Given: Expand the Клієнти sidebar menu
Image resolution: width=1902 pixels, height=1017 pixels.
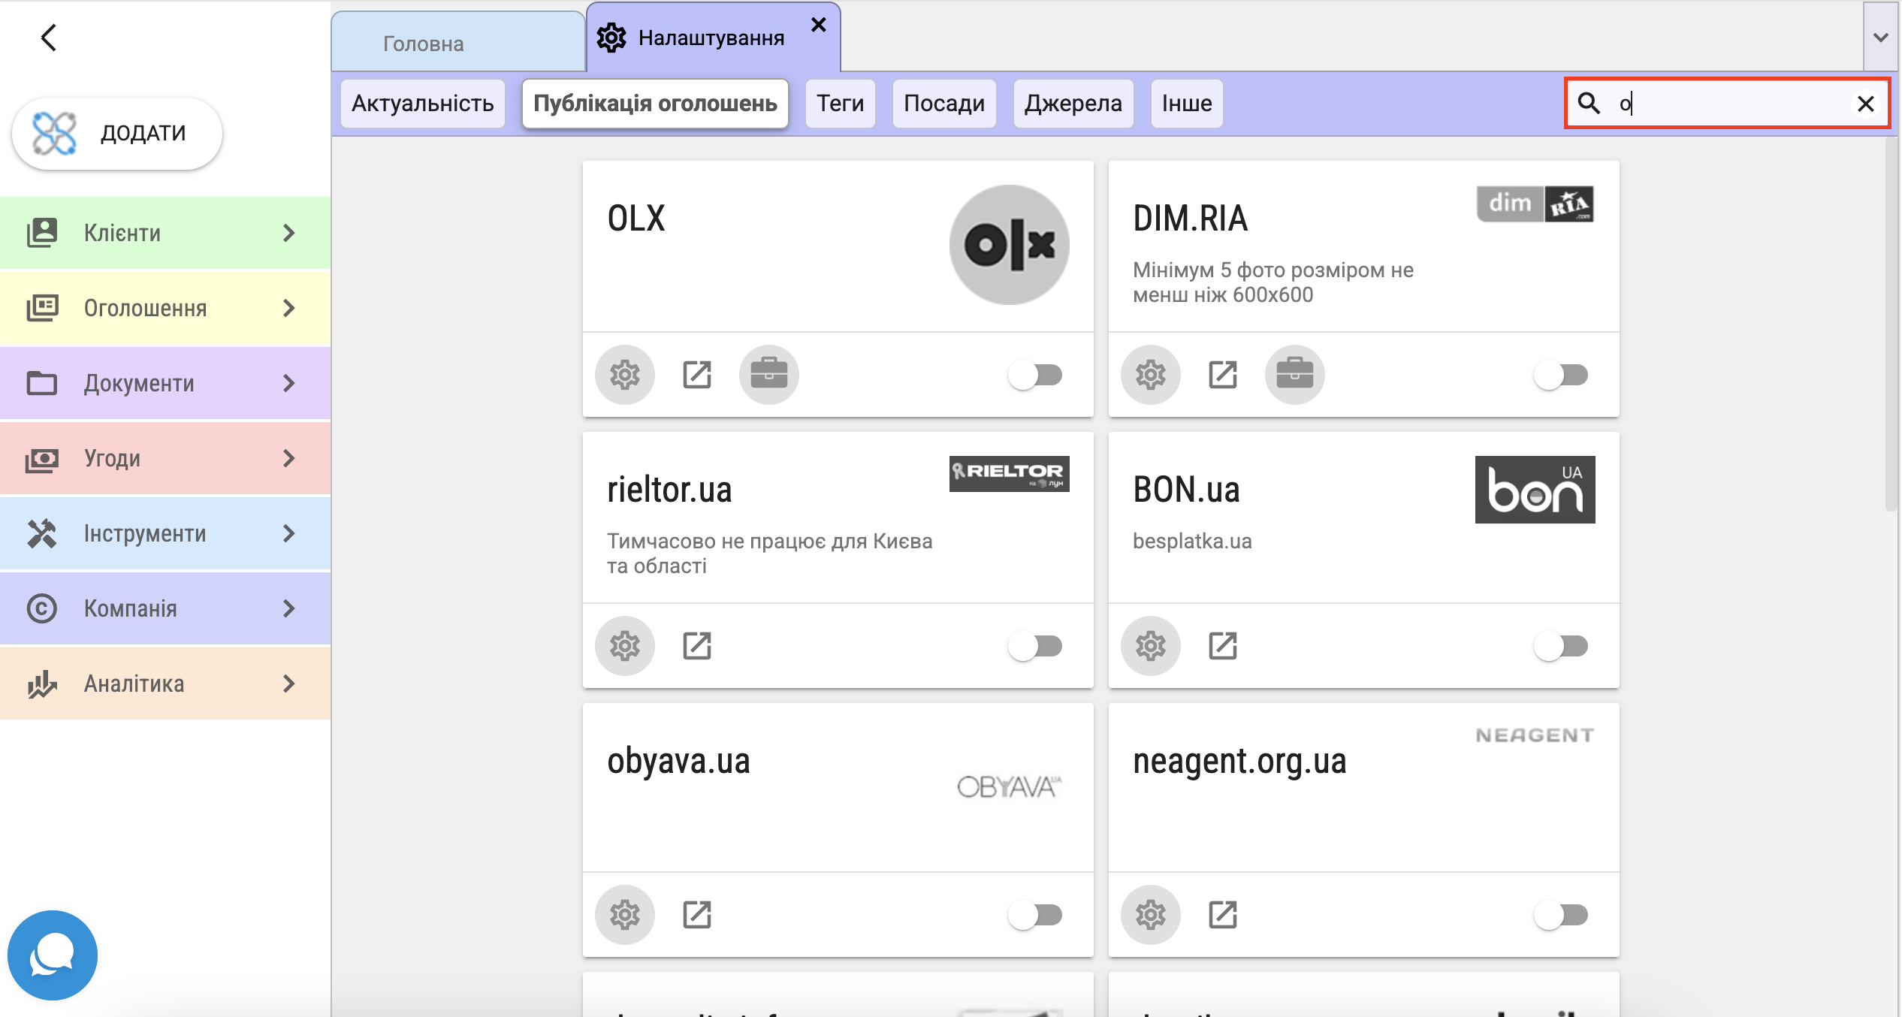Looking at the screenshot, I should point(165,233).
